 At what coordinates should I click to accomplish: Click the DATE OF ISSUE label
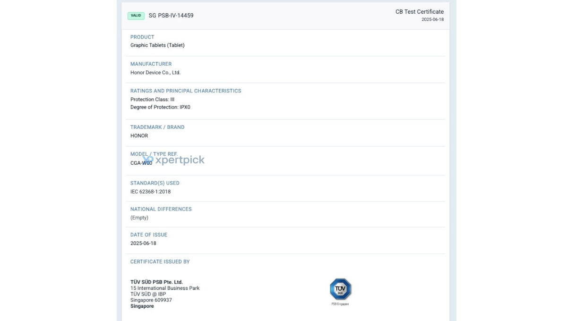click(149, 235)
